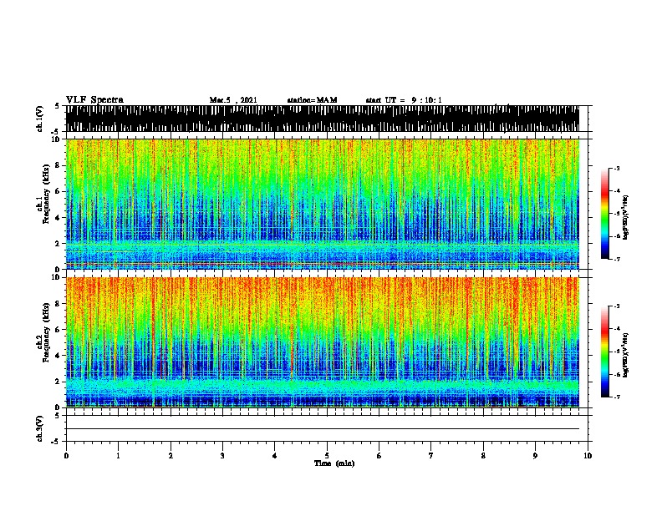Click the ch.2 color bar log(PSD) label
The width and height of the screenshot is (662, 511).
coord(625,355)
